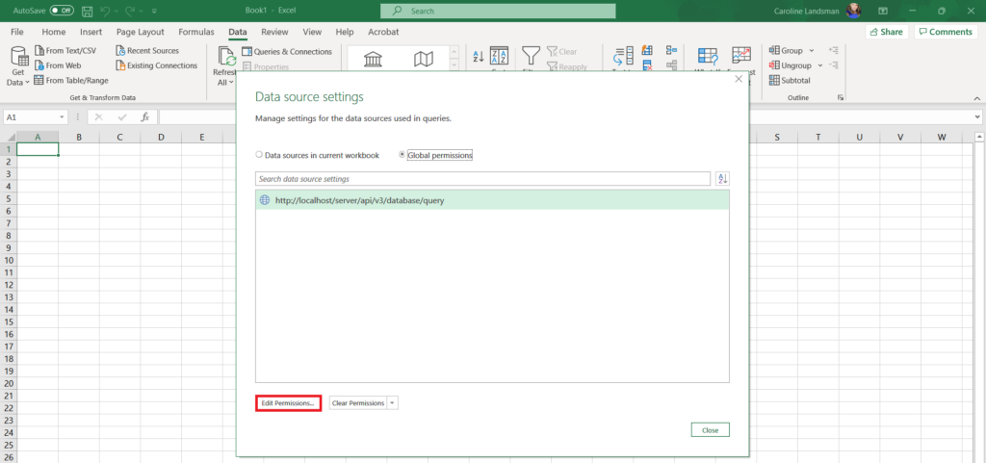Select Data sources in current workbook

(x=259, y=154)
